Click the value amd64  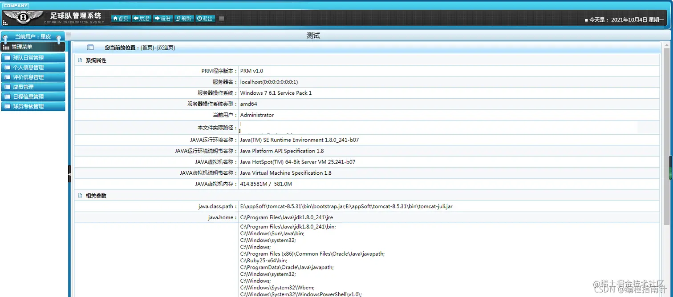(248, 104)
